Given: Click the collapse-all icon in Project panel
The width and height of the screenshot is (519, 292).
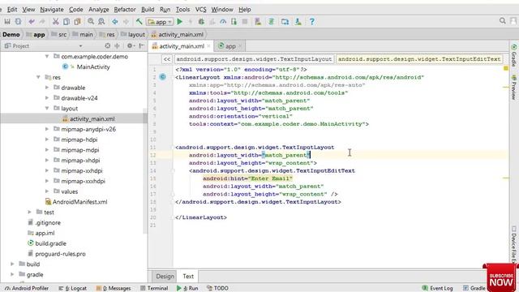Looking at the screenshot, I should (117, 46).
